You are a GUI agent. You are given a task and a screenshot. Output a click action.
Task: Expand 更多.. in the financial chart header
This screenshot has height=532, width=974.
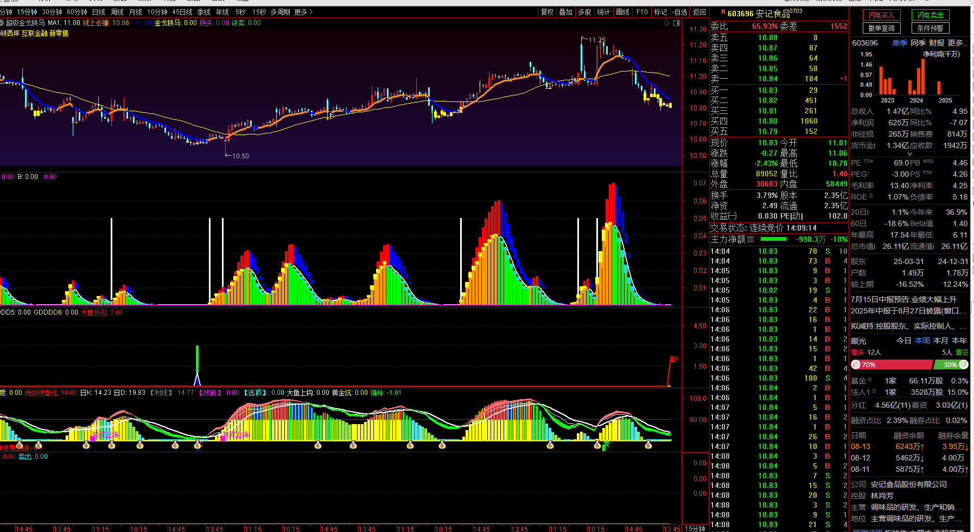coord(956,43)
